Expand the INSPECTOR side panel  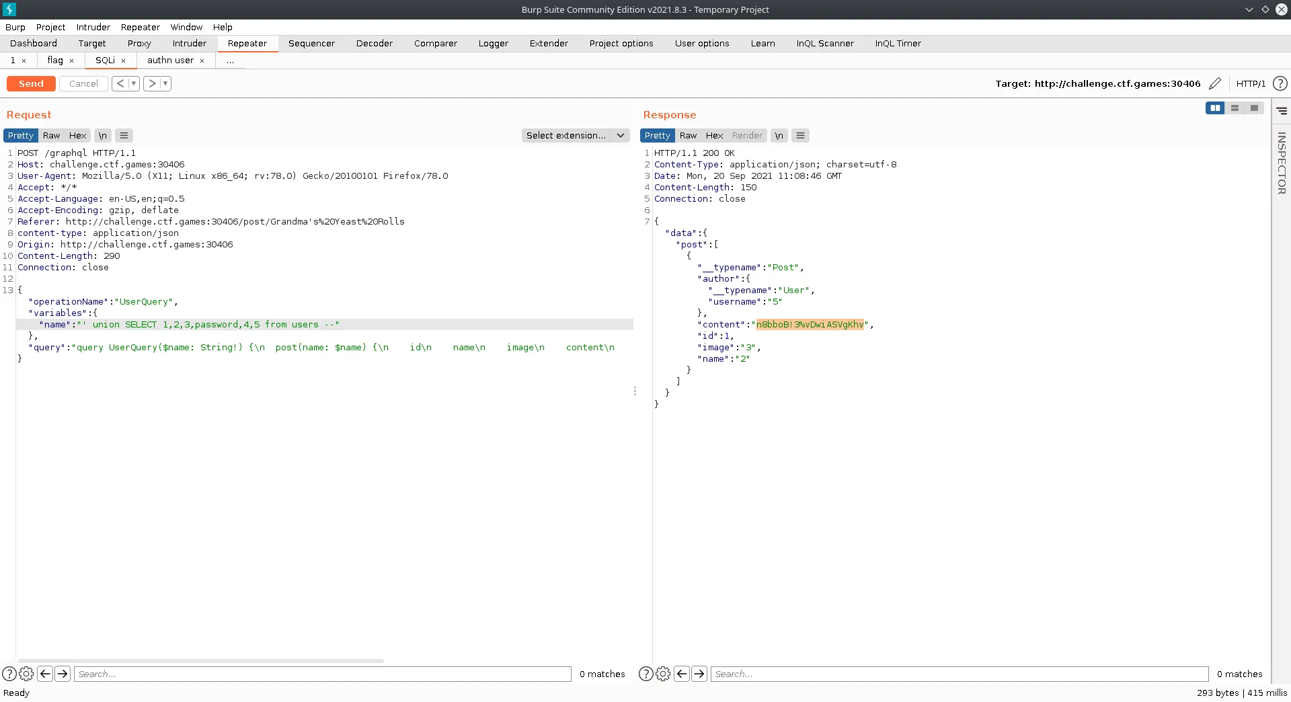pyautogui.click(x=1282, y=163)
